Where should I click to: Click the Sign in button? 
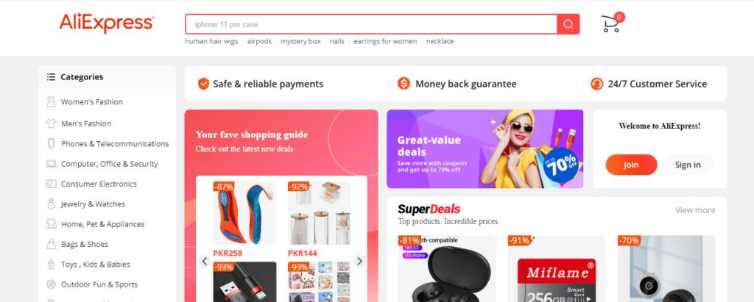(x=688, y=165)
